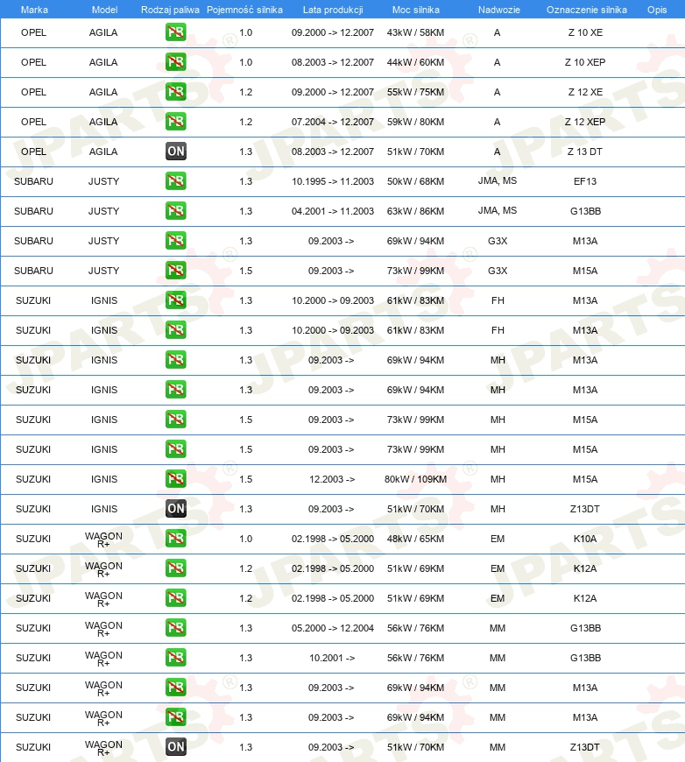This screenshot has height=762, width=685.
Task: Select engine code EF13
Action: click(585, 181)
